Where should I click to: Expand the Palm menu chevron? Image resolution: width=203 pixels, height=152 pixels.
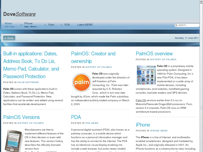point(45,25)
